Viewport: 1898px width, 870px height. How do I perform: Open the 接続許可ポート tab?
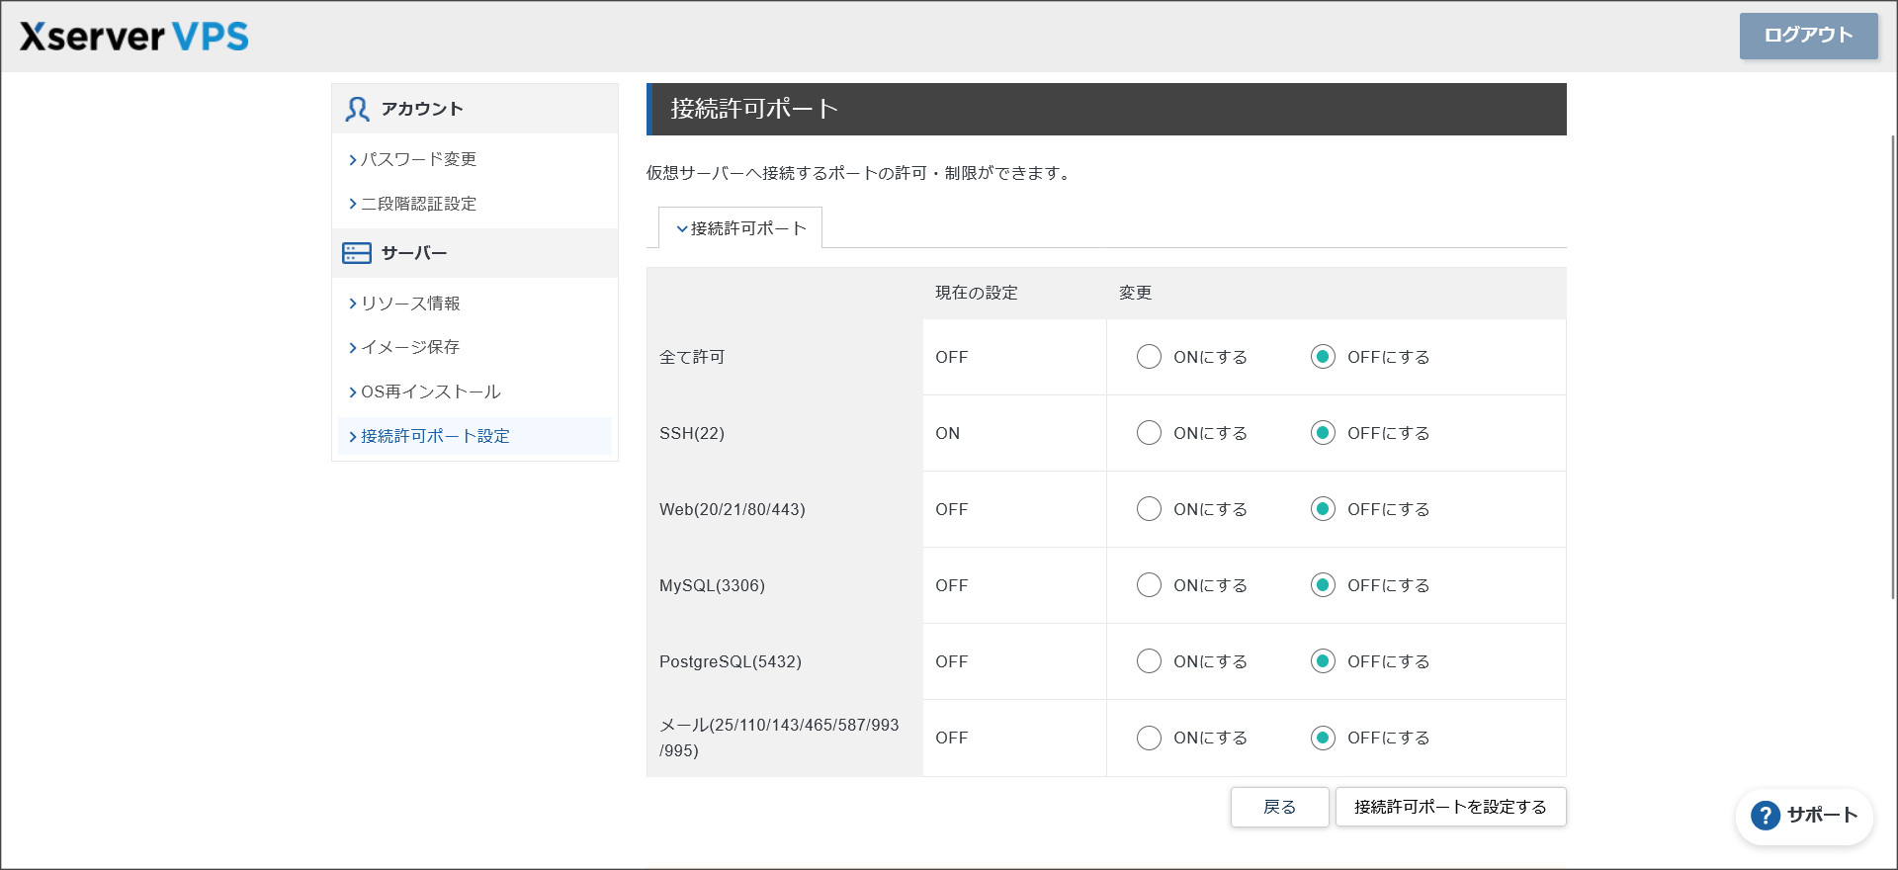point(740,228)
